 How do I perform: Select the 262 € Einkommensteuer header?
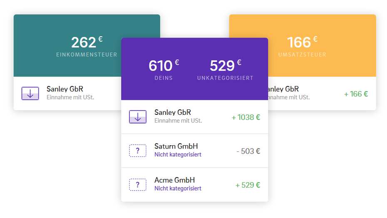(x=87, y=47)
